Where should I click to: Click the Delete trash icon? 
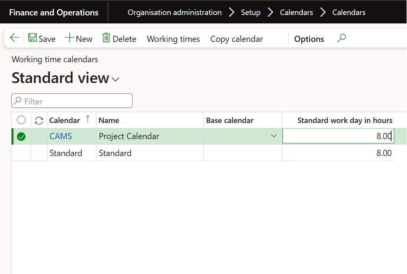pyautogui.click(x=106, y=38)
